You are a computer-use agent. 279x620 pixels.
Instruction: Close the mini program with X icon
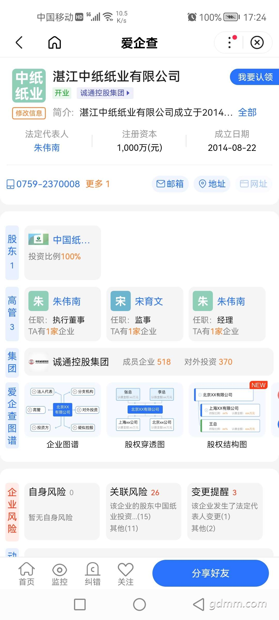click(257, 43)
